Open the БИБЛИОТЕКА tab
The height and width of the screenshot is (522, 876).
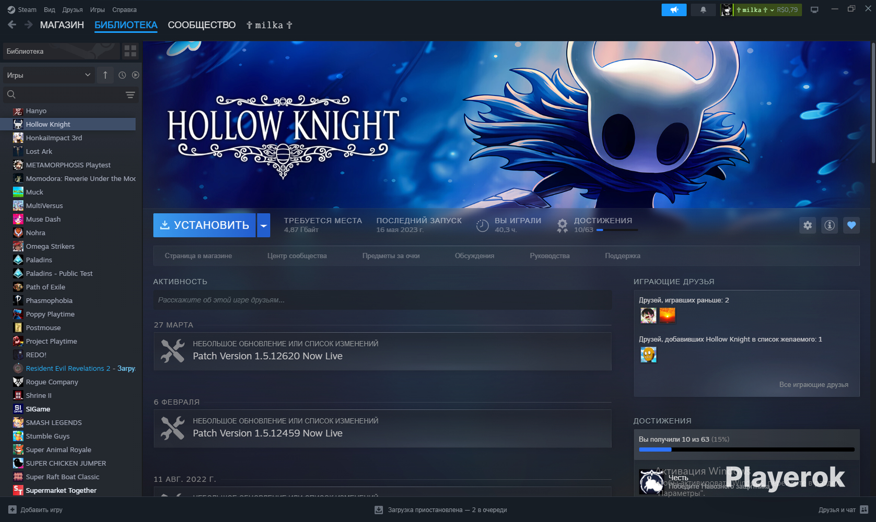coord(126,25)
